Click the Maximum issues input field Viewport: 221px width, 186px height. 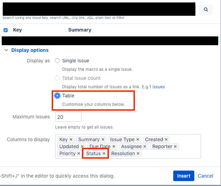pyautogui.click(x=68, y=117)
